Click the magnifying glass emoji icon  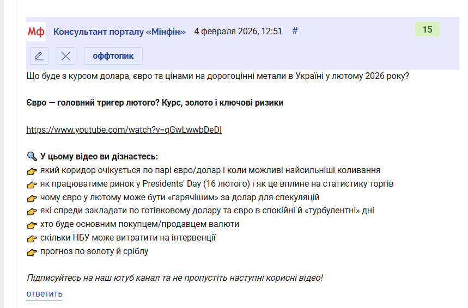[32, 157]
